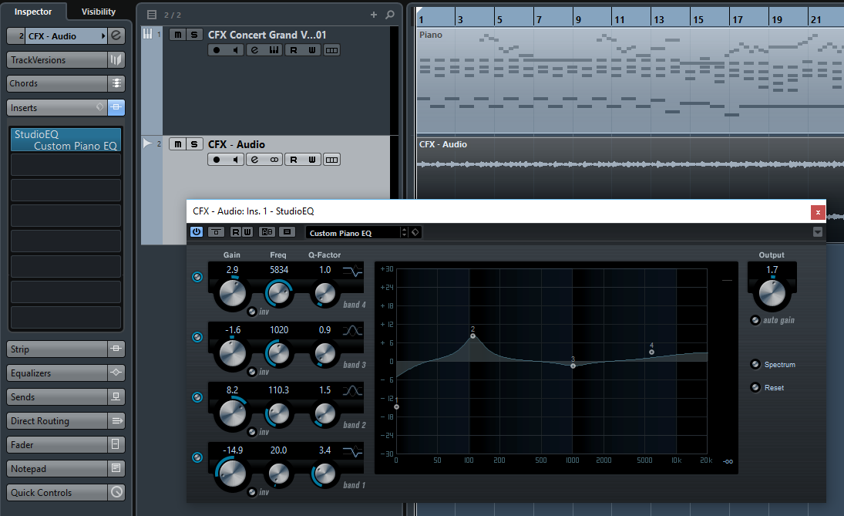This screenshot has height=516, width=844.
Task: Toggle the inv switch for band 4
Action: click(x=252, y=312)
